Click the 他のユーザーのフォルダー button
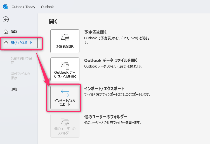210x144 pixels. coord(65,126)
